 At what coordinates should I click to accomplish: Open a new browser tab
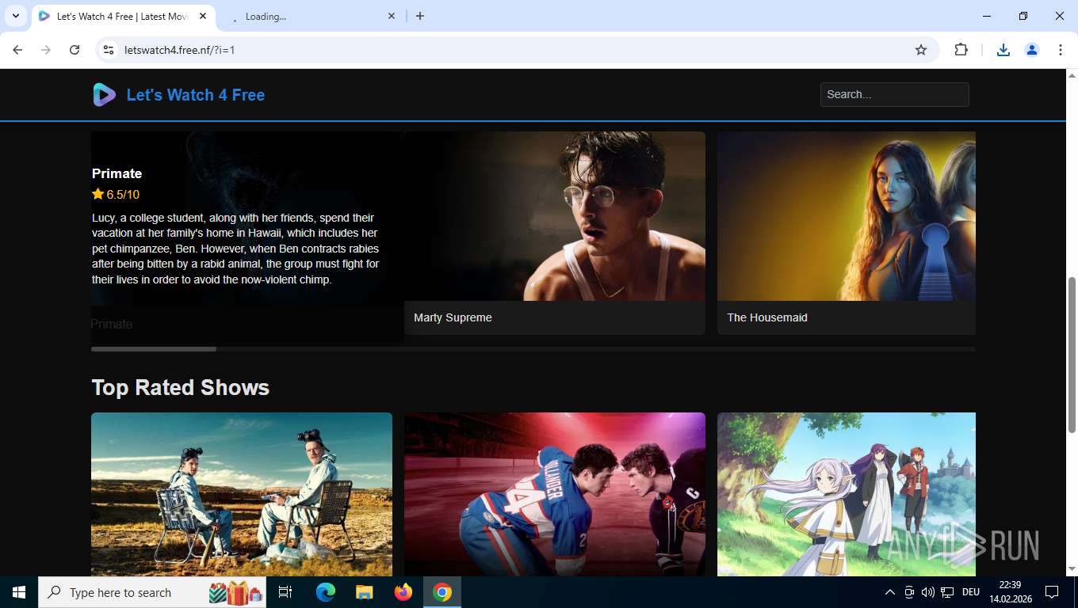(x=420, y=16)
